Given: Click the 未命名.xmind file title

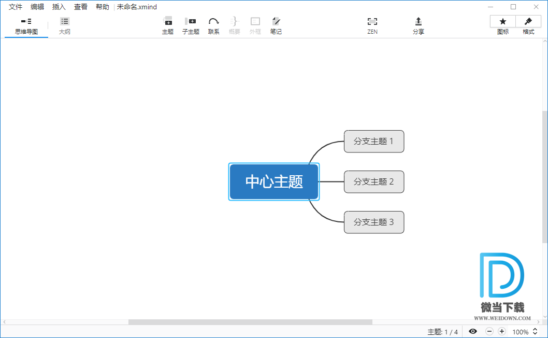Looking at the screenshot, I should pyautogui.click(x=137, y=7).
